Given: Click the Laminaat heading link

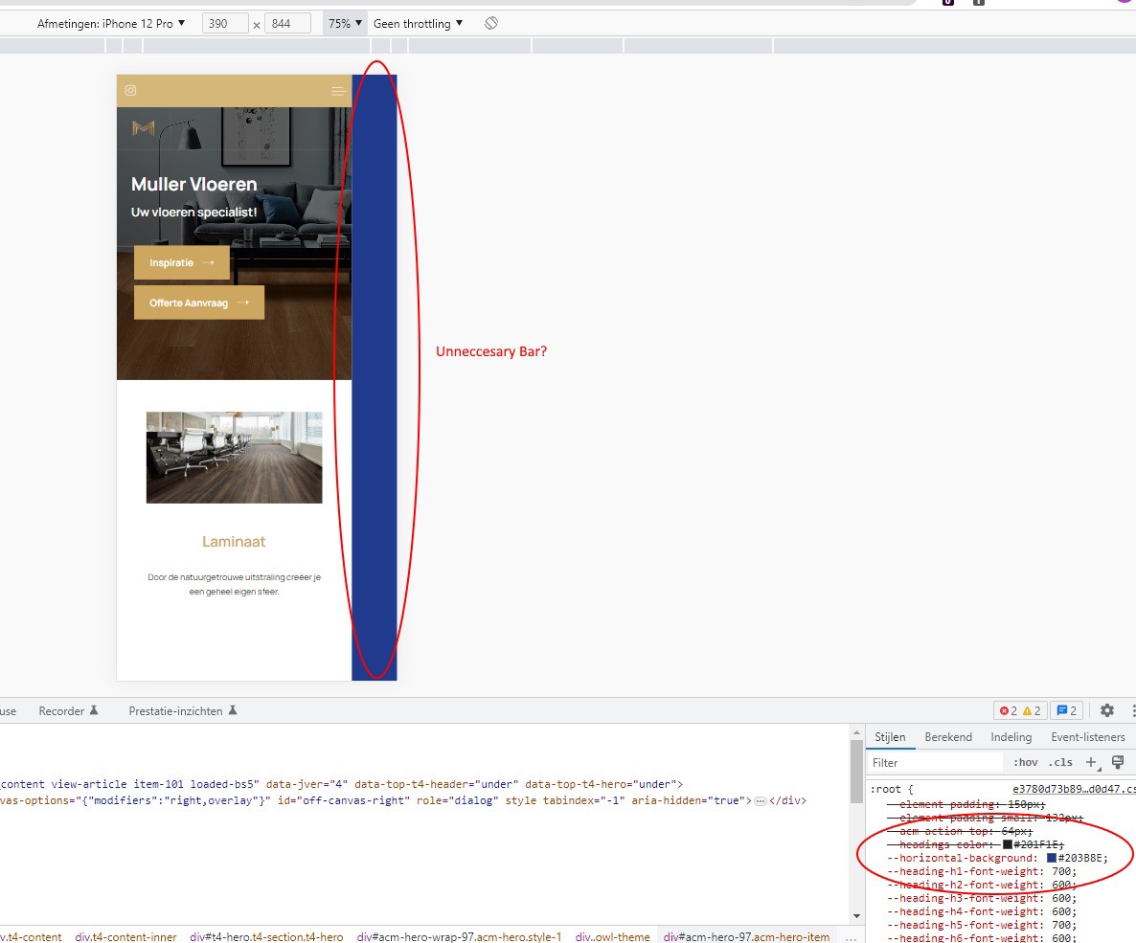Looking at the screenshot, I should click(234, 541).
